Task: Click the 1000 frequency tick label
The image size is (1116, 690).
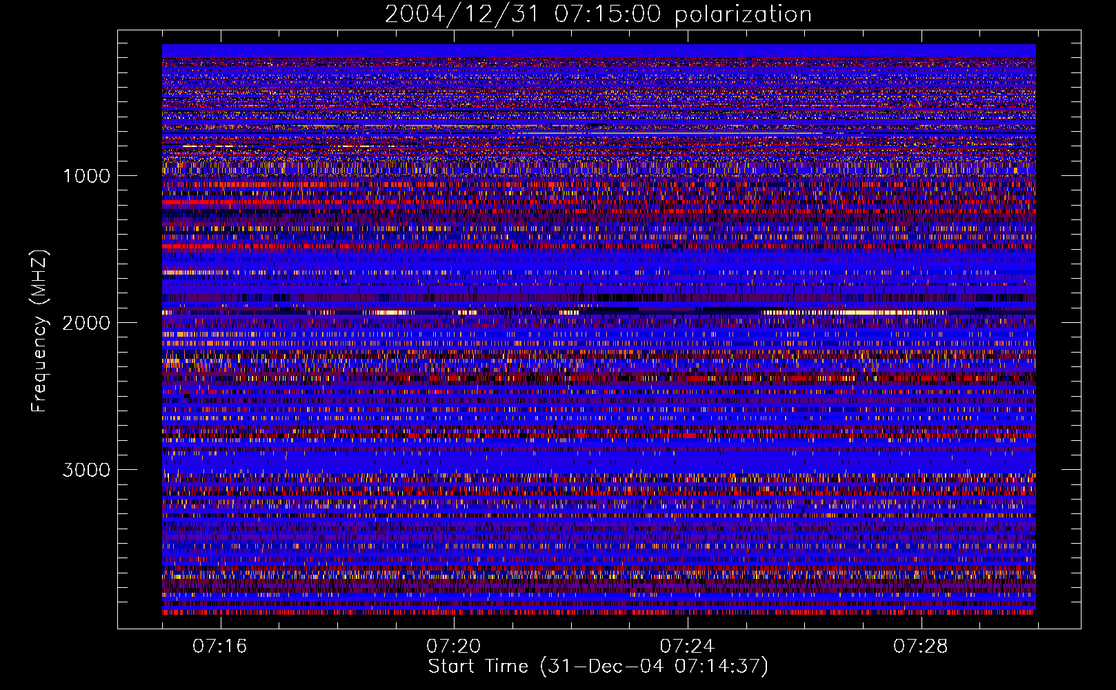Action: [x=87, y=176]
